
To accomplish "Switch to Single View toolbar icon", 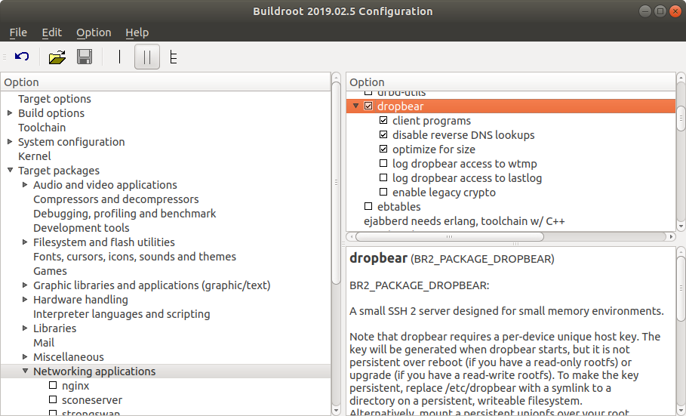I will pyautogui.click(x=119, y=57).
